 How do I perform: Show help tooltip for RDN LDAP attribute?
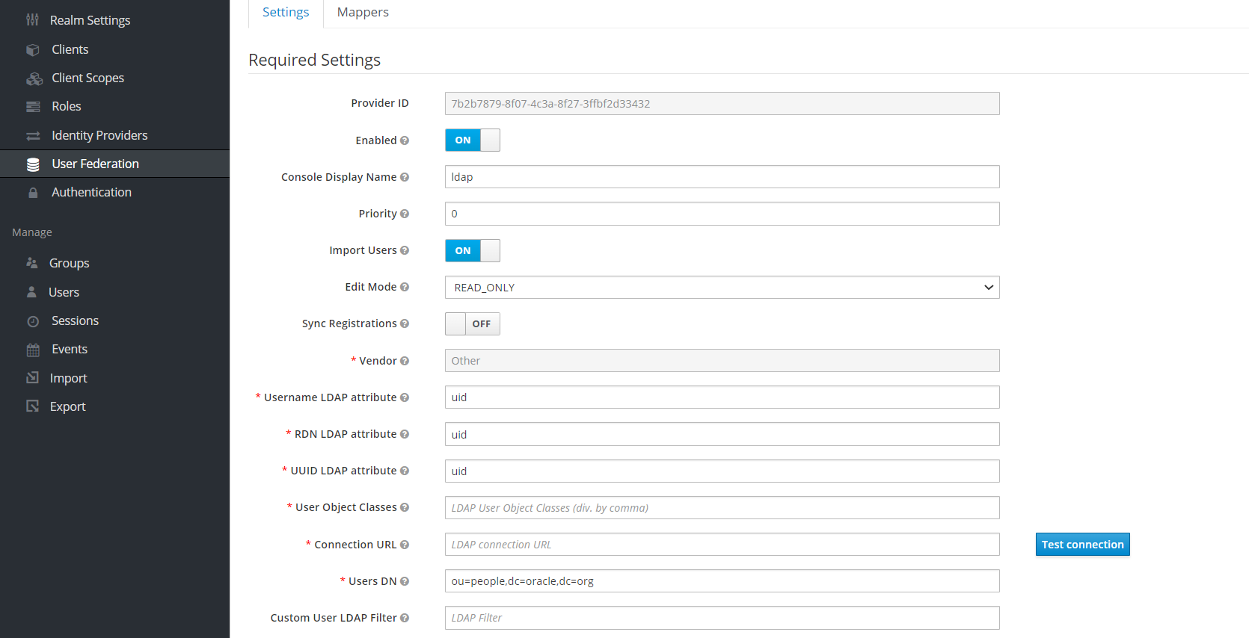click(405, 434)
